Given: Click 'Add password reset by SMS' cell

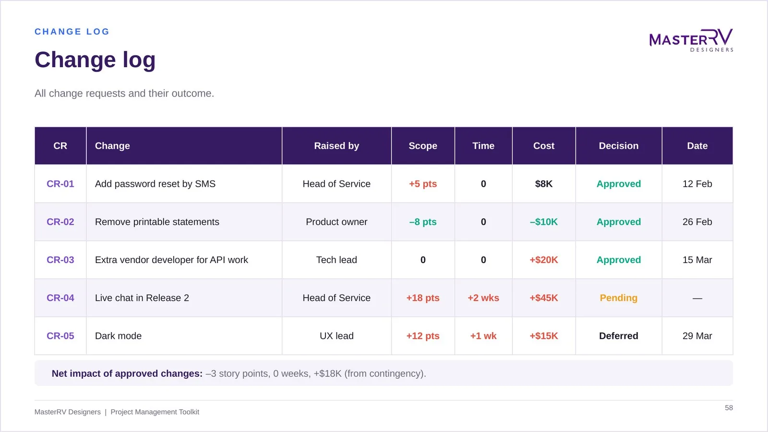Looking at the screenshot, I should click(x=184, y=184).
